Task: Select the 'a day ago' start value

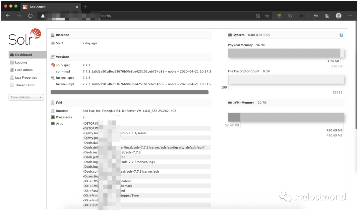Action: click(x=90, y=43)
